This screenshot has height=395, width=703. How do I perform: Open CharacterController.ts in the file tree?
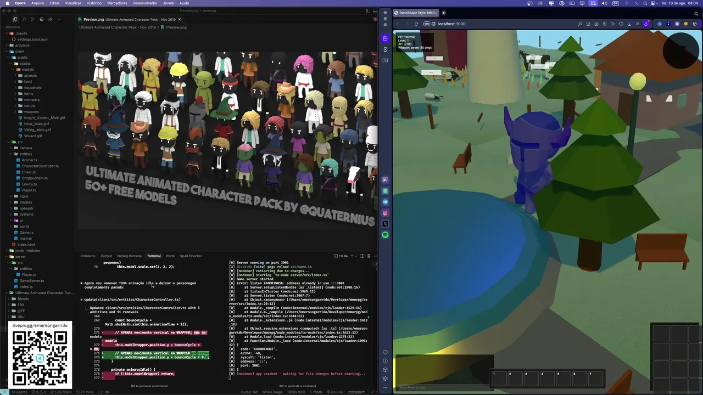click(x=40, y=166)
